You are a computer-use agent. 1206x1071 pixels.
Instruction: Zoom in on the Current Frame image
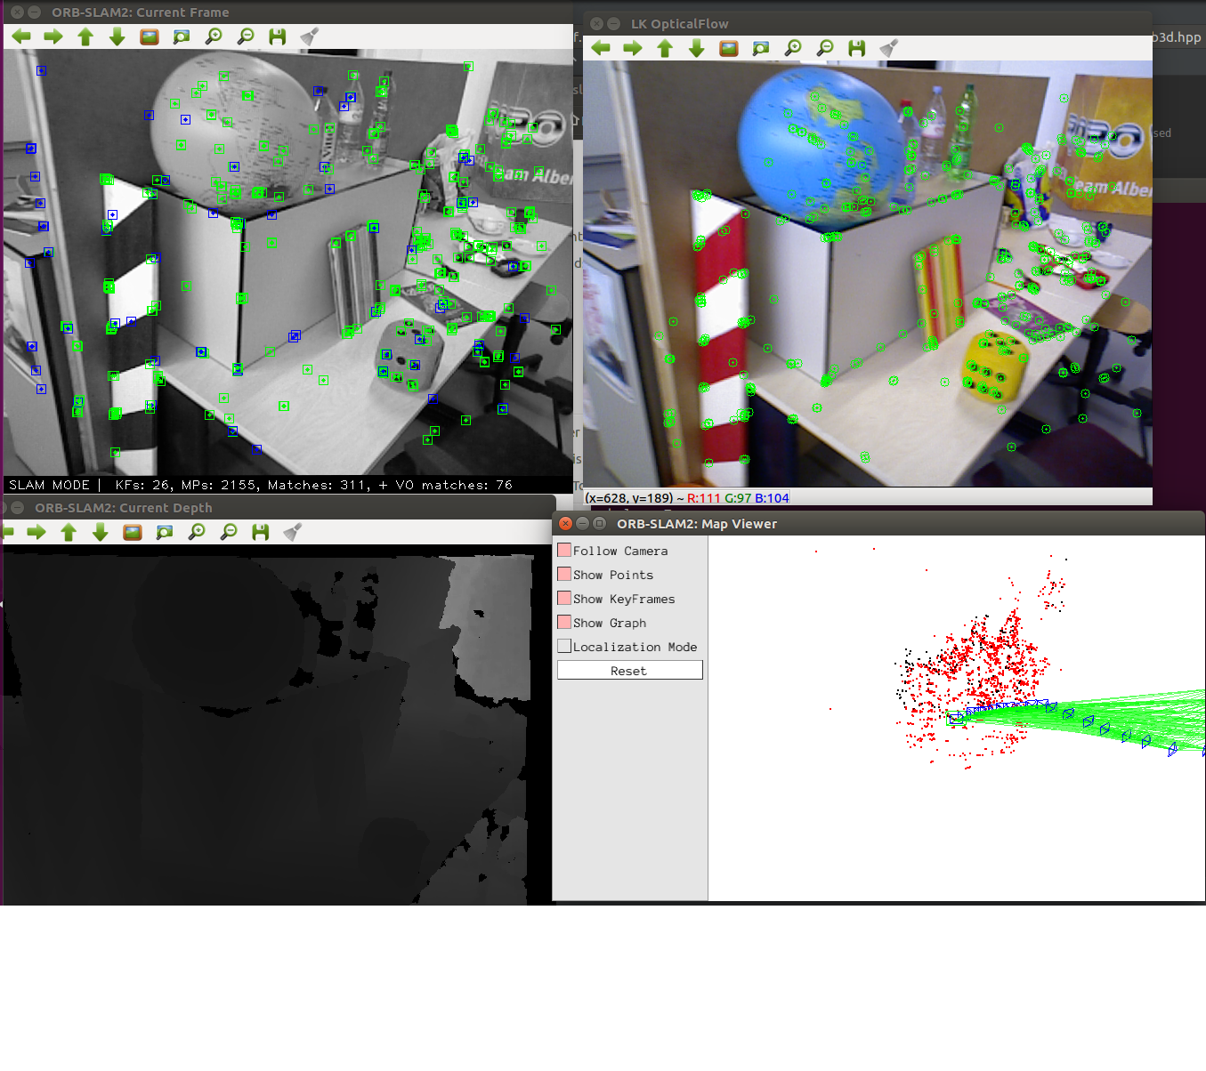pos(214,36)
